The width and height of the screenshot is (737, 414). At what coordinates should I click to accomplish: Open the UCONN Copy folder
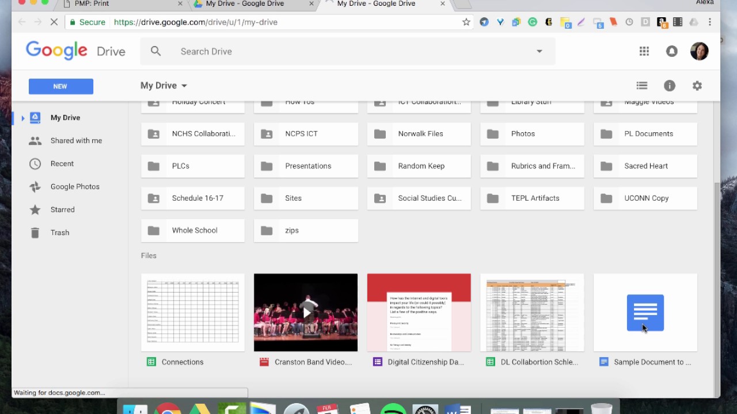[x=645, y=198]
